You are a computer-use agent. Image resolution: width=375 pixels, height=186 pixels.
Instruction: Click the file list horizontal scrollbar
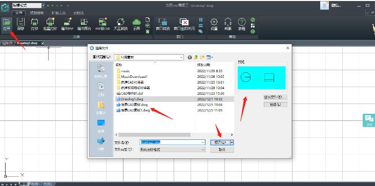point(154,135)
